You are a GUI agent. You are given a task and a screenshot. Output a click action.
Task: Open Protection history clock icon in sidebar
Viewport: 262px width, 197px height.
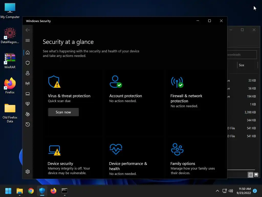tap(28, 124)
